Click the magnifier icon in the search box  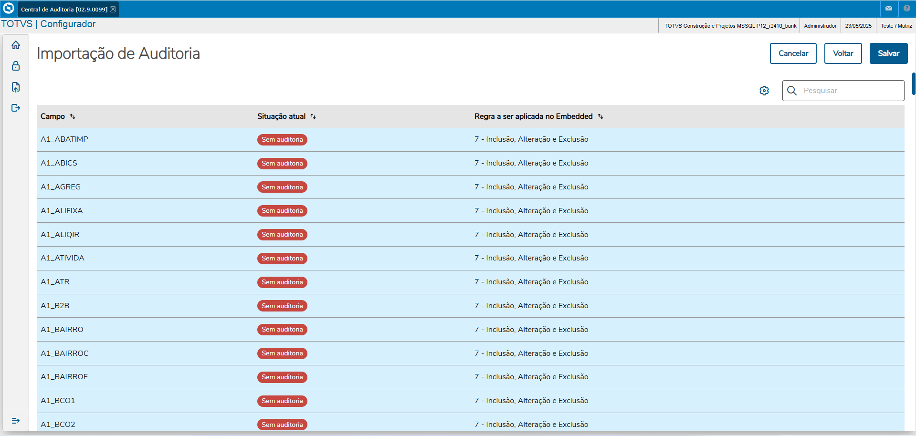(792, 90)
